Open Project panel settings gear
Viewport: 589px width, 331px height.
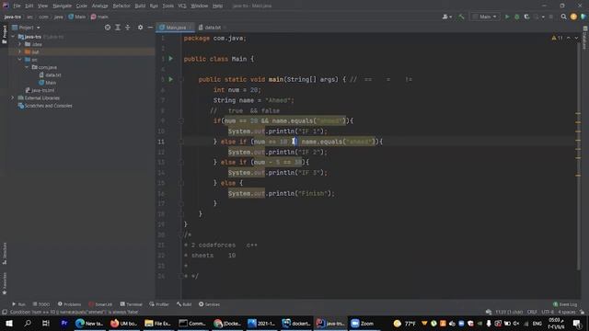click(x=140, y=28)
